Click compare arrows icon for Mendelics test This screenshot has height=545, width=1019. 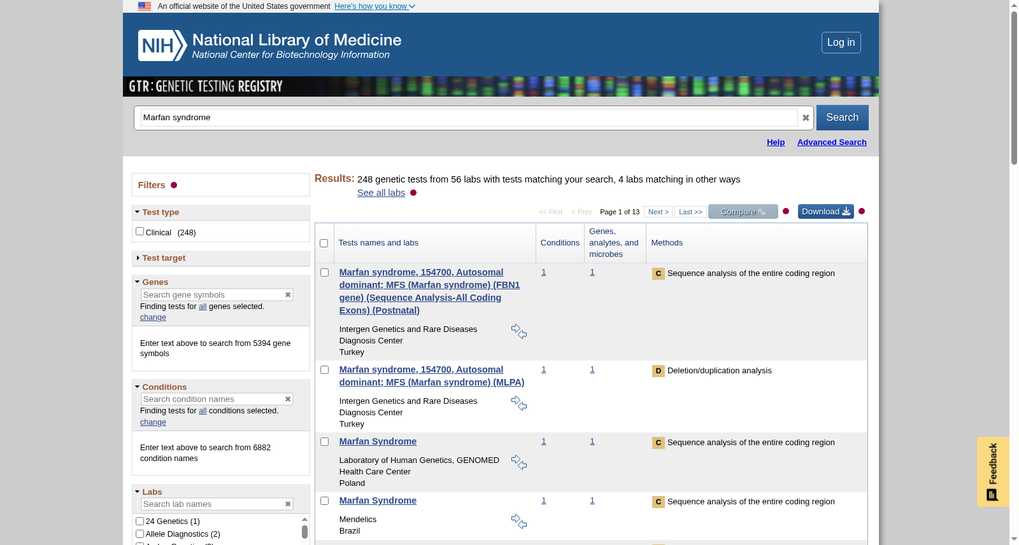[x=519, y=521]
